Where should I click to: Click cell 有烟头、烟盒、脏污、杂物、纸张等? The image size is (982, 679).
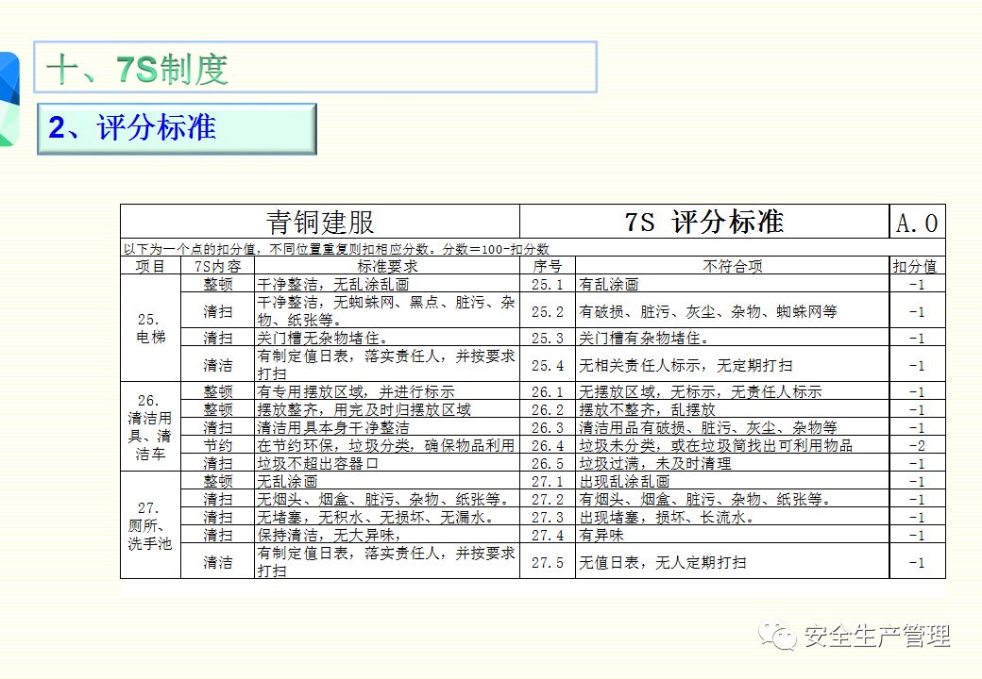click(732, 499)
